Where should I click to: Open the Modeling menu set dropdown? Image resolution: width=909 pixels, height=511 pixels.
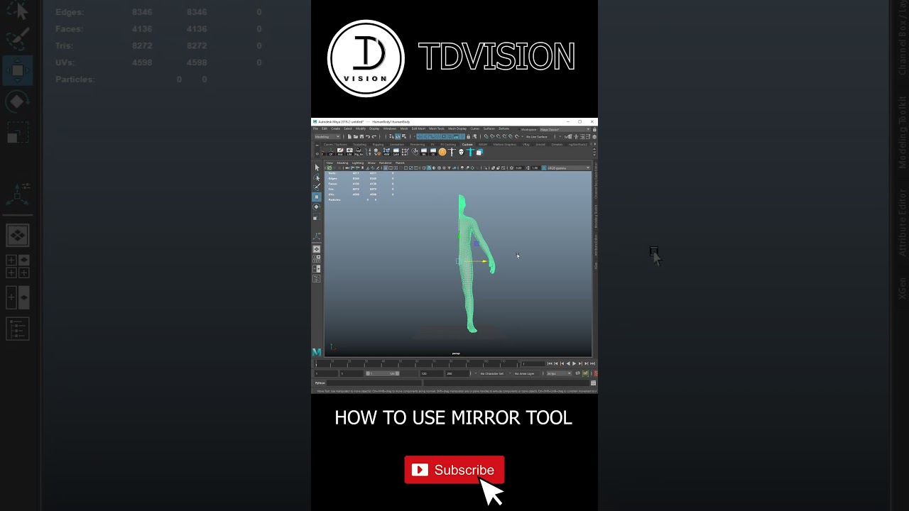(327, 136)
